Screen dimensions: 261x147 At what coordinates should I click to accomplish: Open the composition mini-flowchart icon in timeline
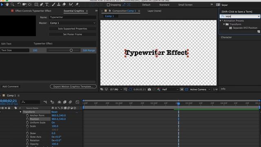click(45, 102)
